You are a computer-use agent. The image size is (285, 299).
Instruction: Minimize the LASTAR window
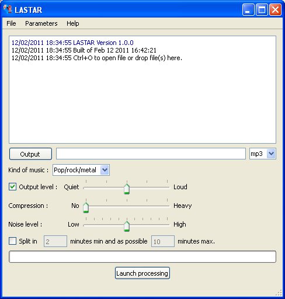click(x=248, y=10)
